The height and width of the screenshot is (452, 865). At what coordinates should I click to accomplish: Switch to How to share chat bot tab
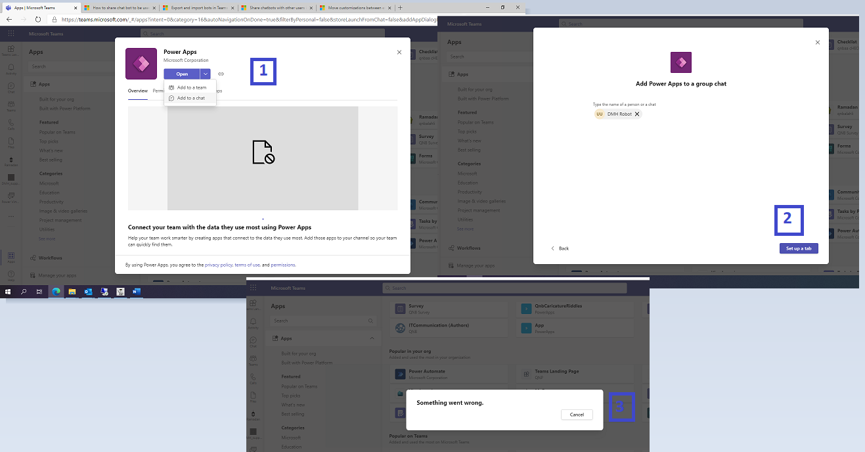[120, 8]
